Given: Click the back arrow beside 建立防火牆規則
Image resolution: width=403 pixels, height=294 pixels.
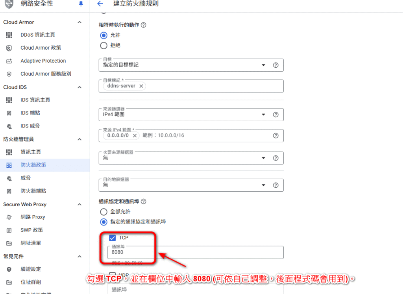Looking at the screenshot, I should point(100,4).
